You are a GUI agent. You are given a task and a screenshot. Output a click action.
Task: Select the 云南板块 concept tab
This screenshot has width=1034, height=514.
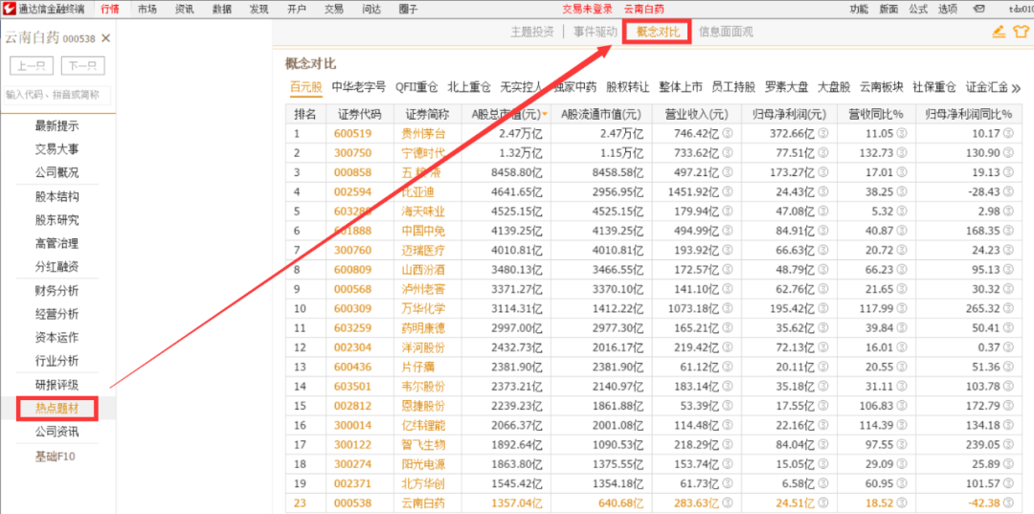point(882,87)
